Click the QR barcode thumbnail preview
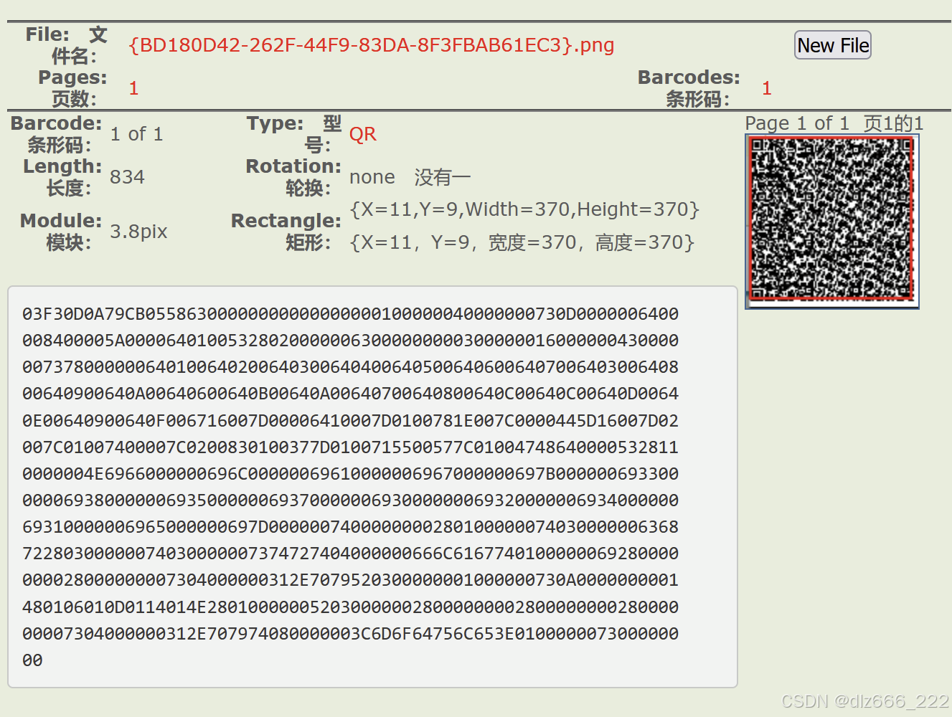This screenshot has height=717, width=952. point(831,219)
